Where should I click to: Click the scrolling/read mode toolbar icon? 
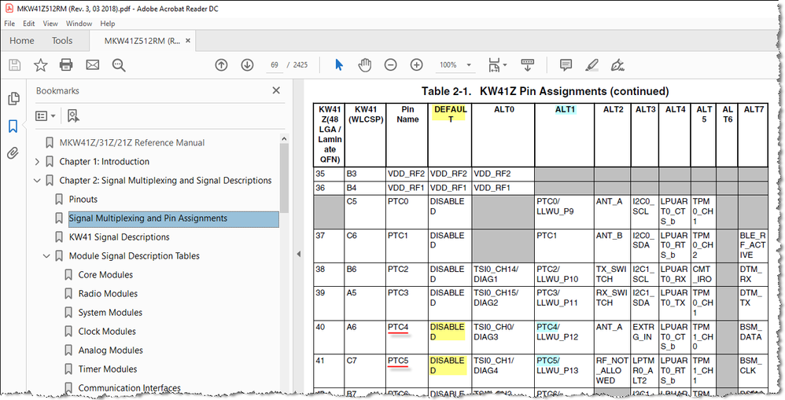pos(528,64)
